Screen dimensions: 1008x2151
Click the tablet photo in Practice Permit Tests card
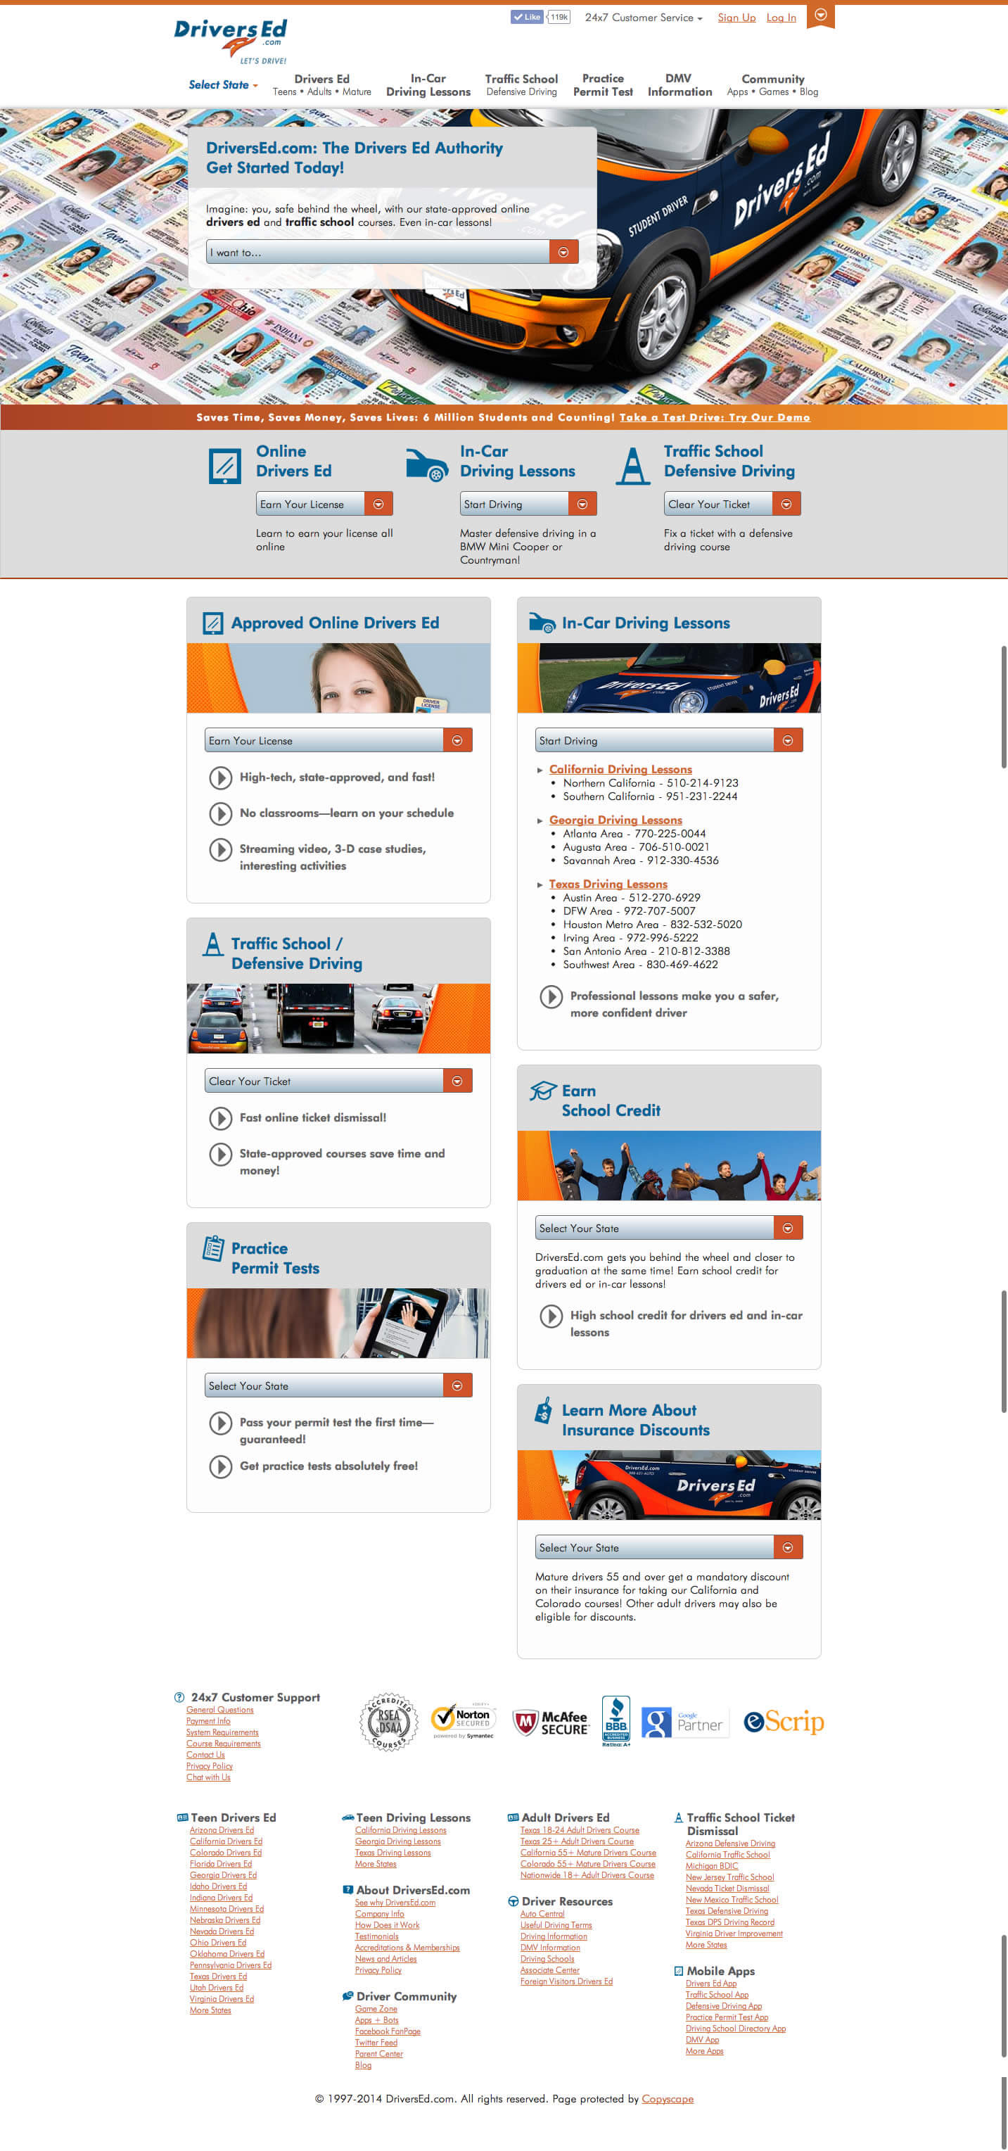[339, 1324]
